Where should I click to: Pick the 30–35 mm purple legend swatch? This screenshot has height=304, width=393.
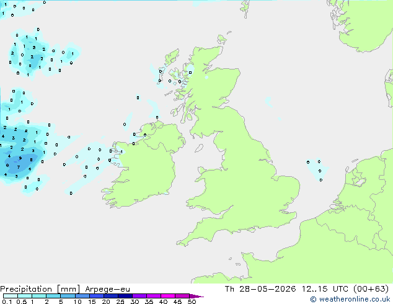click(139, 296)
